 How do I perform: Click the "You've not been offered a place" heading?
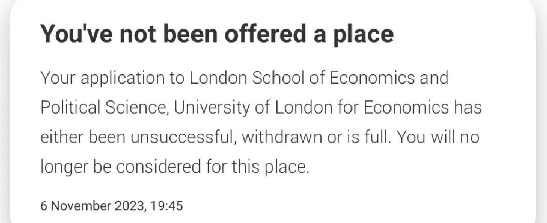click(x=217, y=34)
